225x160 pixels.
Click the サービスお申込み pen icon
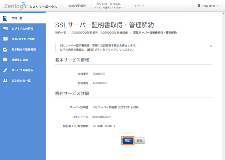(5, 70)
